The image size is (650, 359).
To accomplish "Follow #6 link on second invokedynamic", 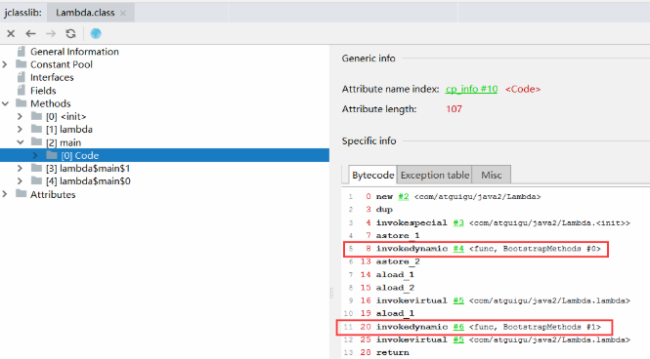I will point(458,327).
